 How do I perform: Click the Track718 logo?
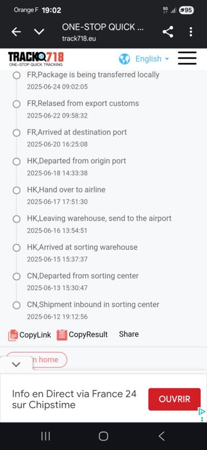point(36,59)
